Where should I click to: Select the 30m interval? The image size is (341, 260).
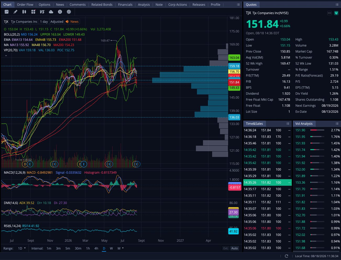tap(78, 248)
